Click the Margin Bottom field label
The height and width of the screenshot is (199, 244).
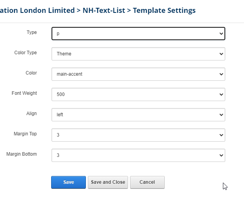[x=21, y=154]
